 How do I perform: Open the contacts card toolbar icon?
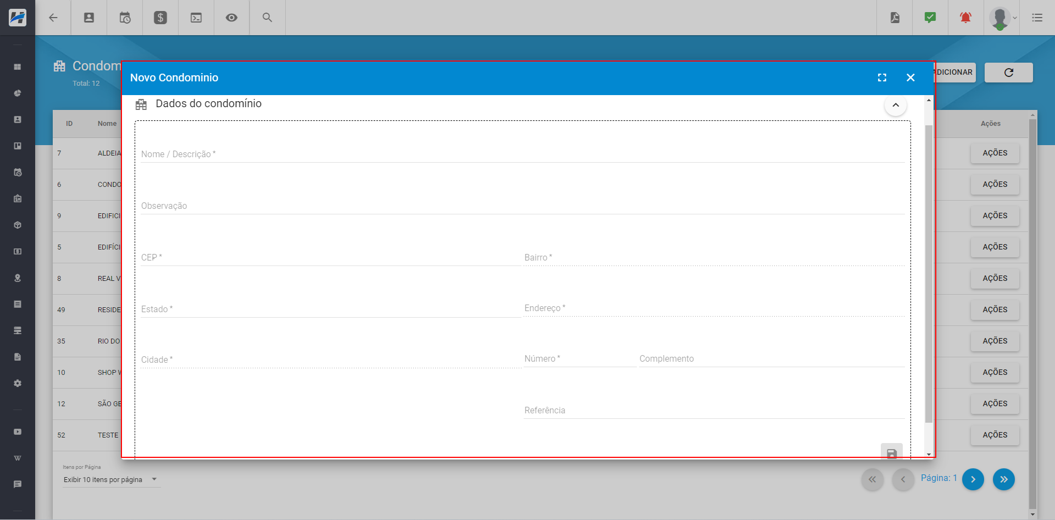pos(89,18)
